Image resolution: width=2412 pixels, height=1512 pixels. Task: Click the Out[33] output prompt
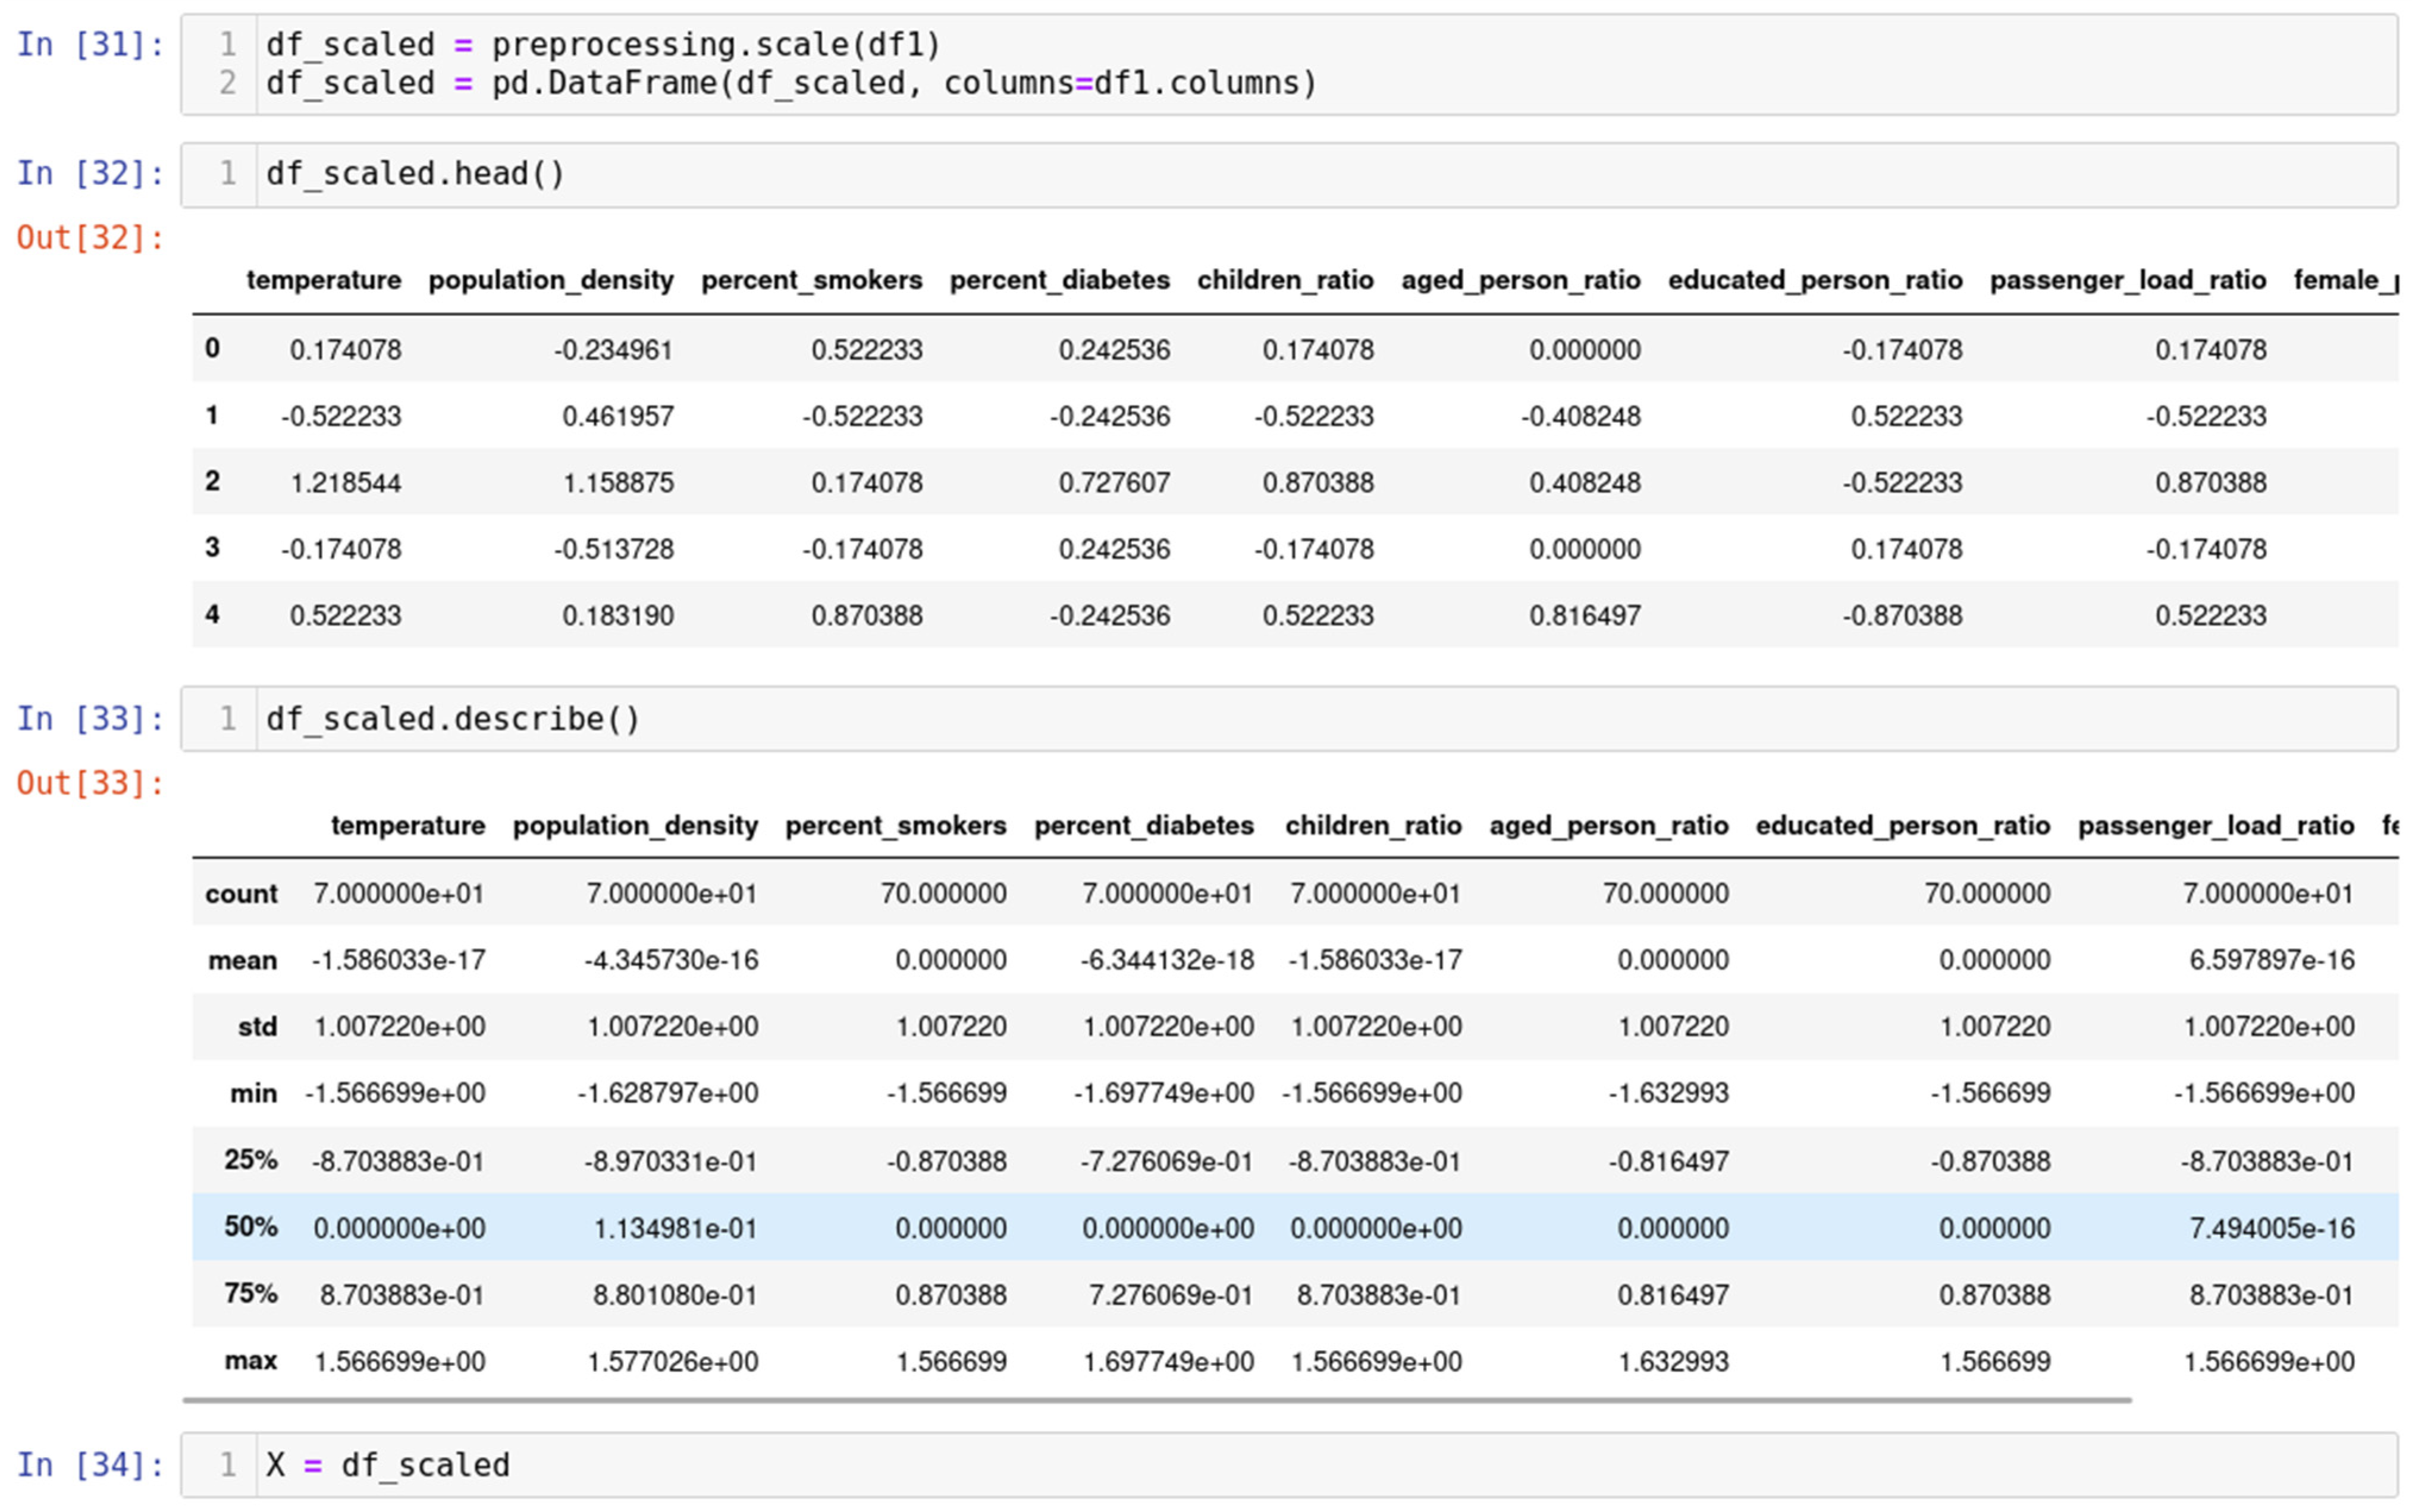pyautogui.click(x=90, y=783)
